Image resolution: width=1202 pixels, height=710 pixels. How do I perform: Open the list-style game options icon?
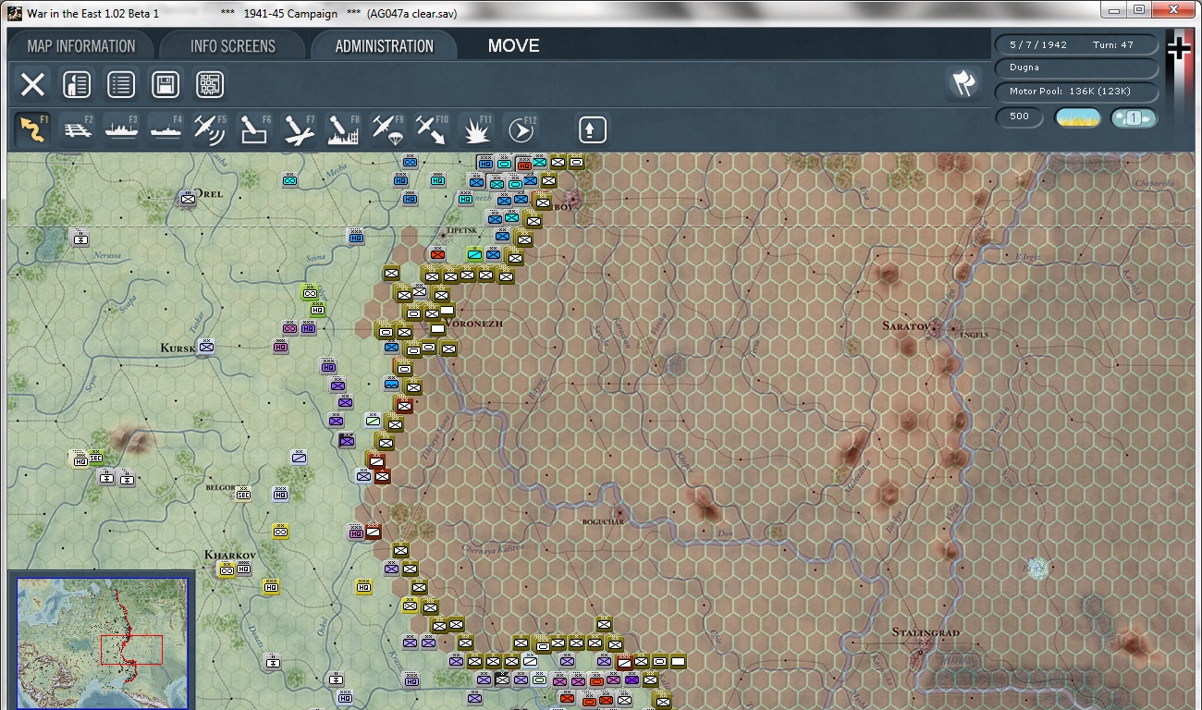point(121,85)
